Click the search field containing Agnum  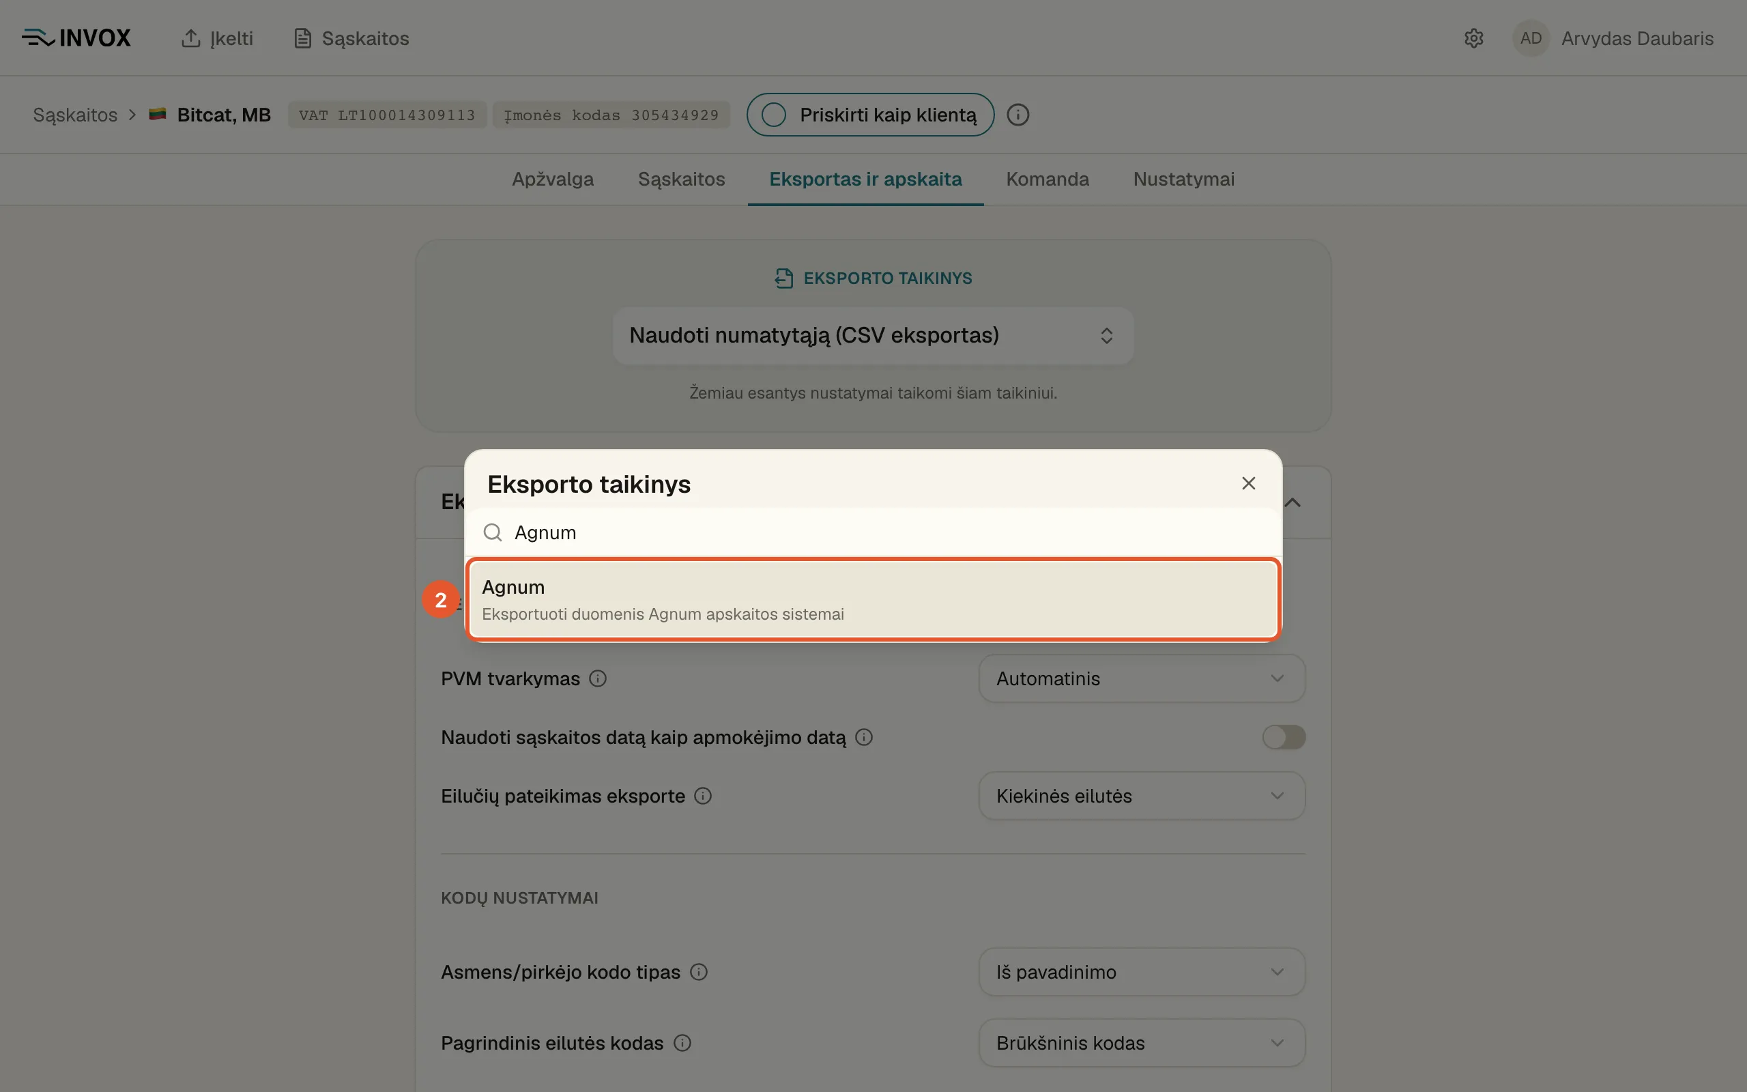click(x=873, y=532)
